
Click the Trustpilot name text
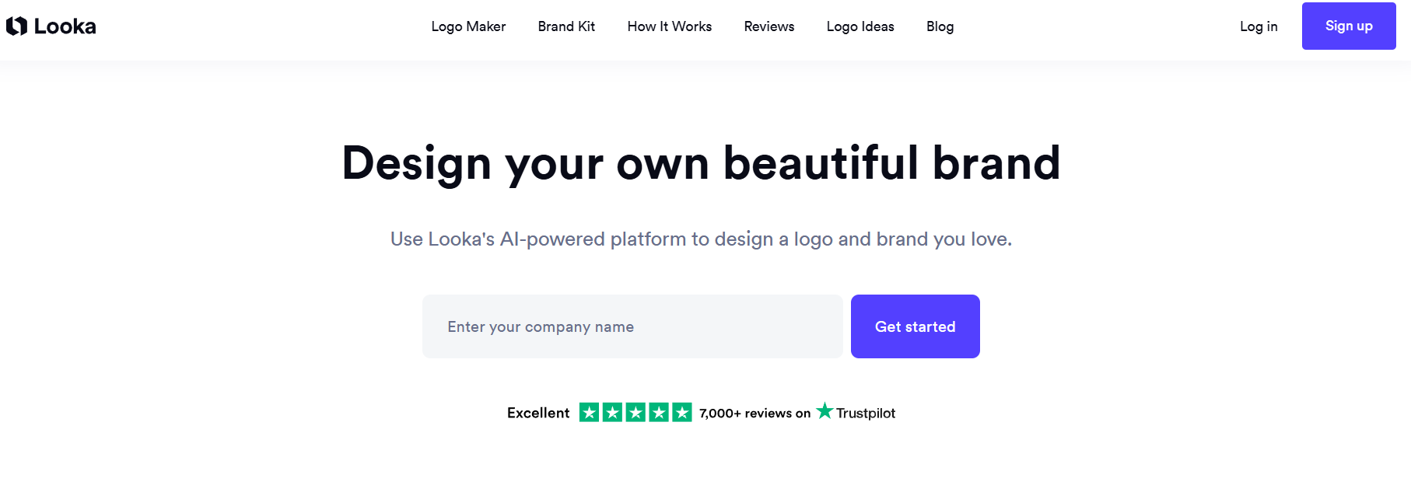865,413
